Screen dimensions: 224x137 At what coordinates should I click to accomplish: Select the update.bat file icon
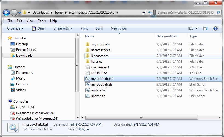point(88,90)
